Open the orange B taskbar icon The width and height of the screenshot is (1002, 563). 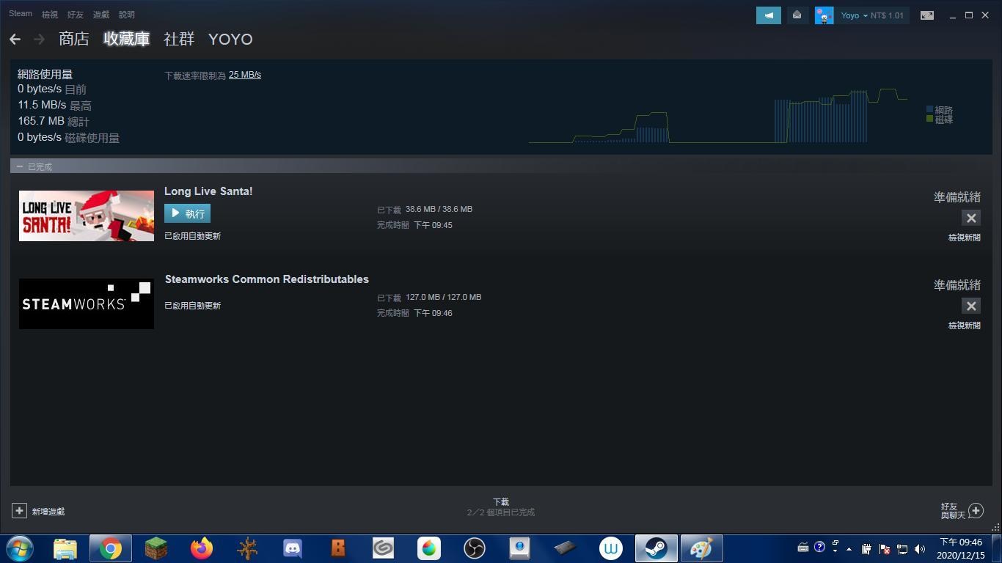pos(338,548)
